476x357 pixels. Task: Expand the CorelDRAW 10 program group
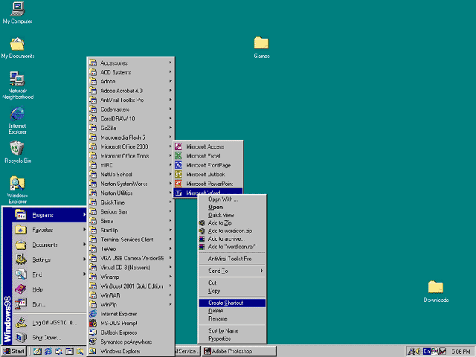pos(131,119)
